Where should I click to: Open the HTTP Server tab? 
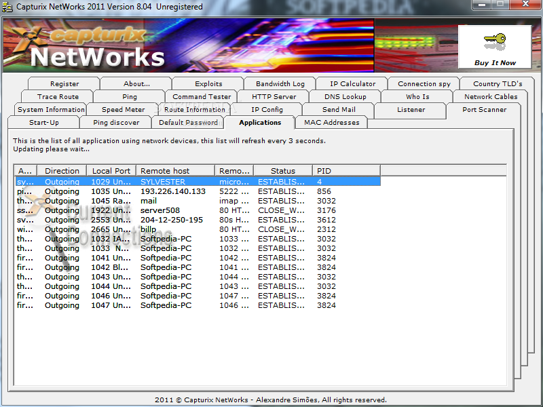pos(274,96)
